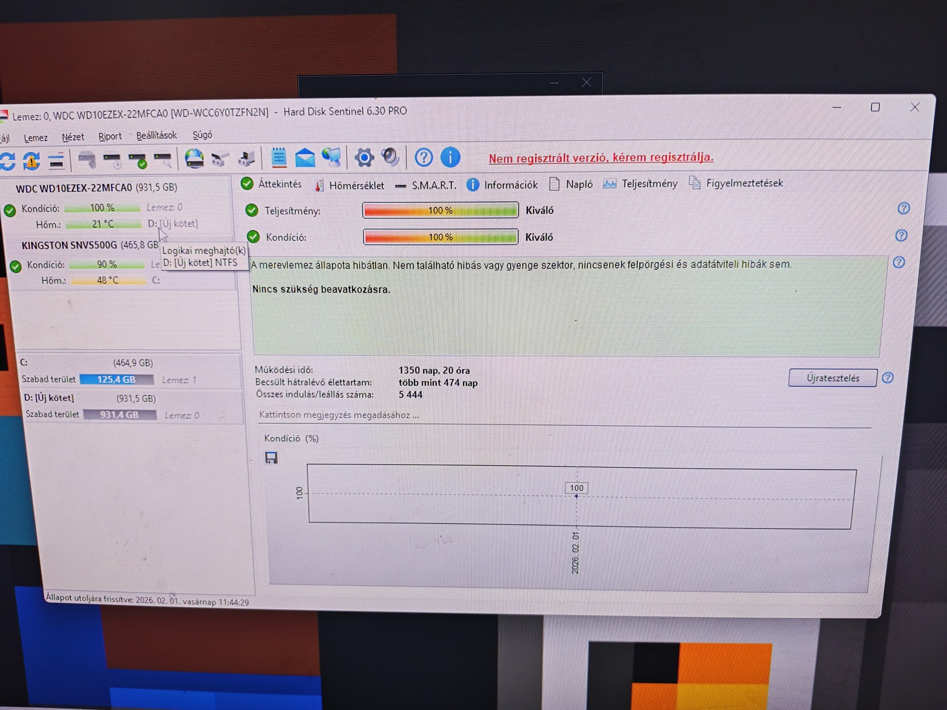Click the disk-with-clock toolbar icon

(112, 160)
